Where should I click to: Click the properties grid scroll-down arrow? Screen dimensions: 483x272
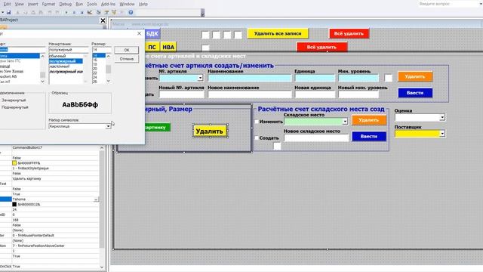pyautogui.click(x=102, y=267)
